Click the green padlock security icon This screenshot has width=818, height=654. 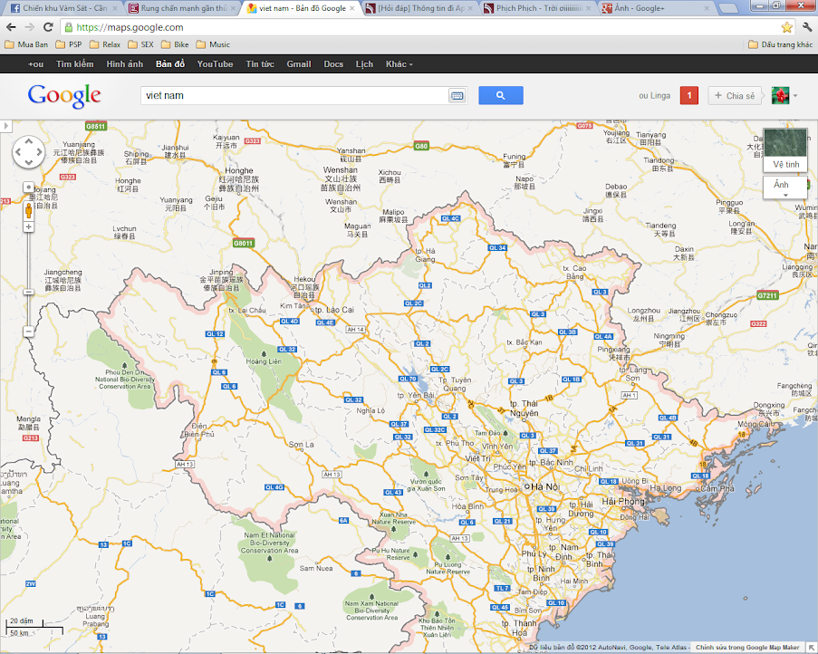click(68, 27)
